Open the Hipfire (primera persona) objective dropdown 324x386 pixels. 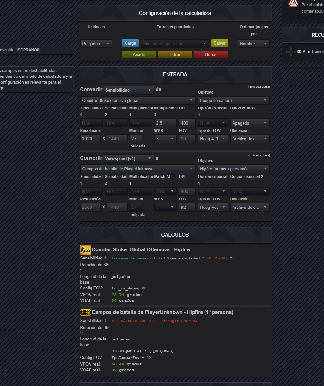pos(233,169)
